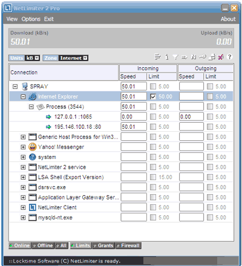The height and width of the screenshot is (266, 242).
Task: Switch to the Limits tab
Action: [81, 245]
